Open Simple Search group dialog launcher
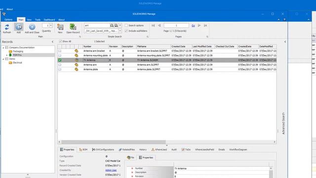 click(x=148, y=37)
